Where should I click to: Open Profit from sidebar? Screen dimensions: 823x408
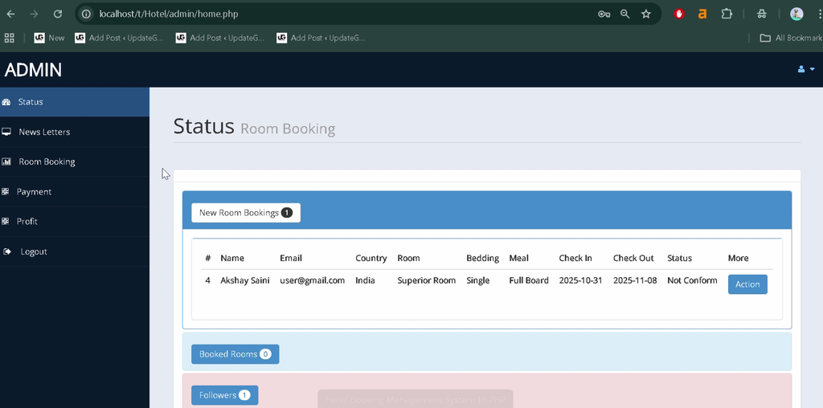(x=75, y=222)
